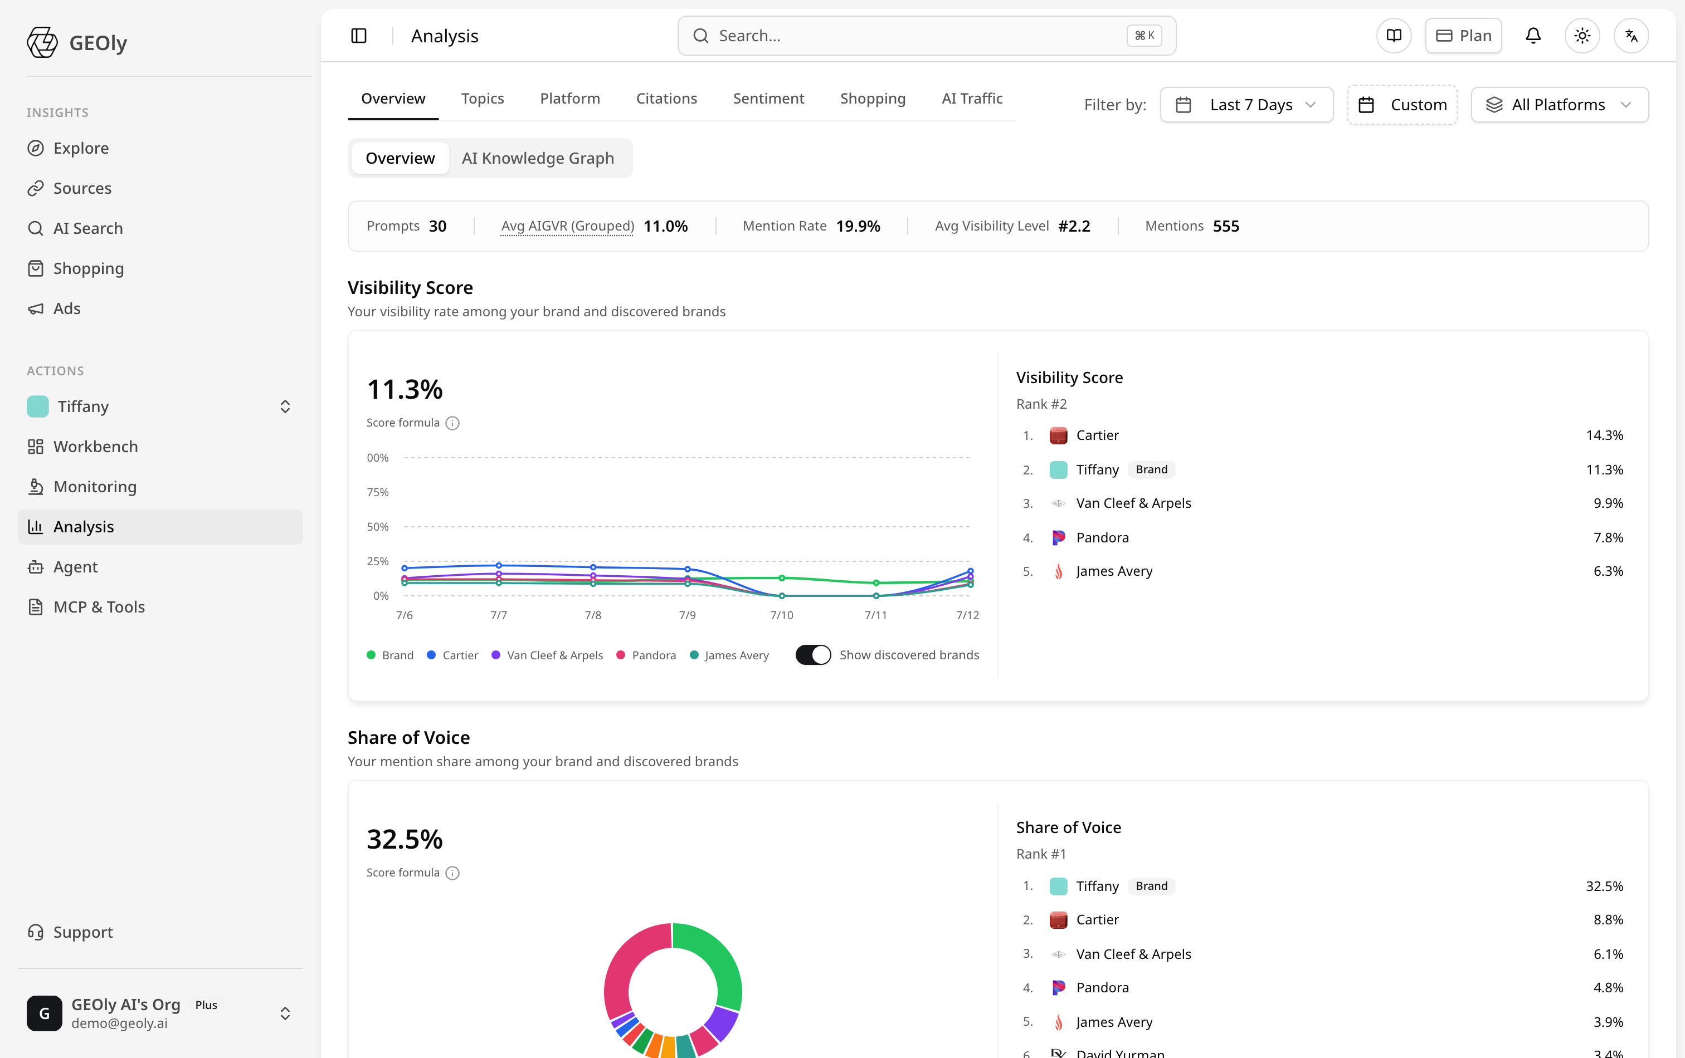Switch theme using the sun icon
This screenshot has width=1685, height=1058.
1582,36
